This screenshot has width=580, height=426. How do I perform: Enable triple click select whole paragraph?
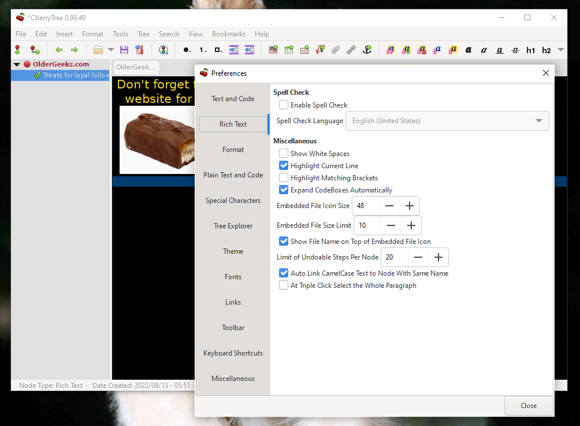click(x=284, y=286)
